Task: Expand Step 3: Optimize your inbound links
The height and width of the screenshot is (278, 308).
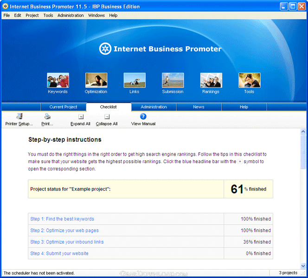Action: pyautogui.click(x=67, y=242)
